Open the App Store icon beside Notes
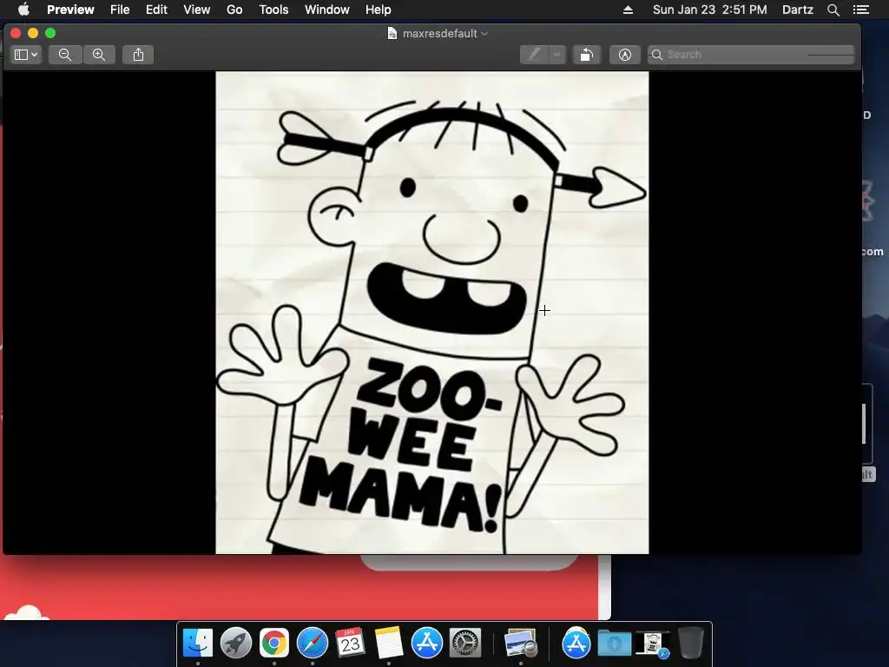889x667 pixels. click(427, 644)
